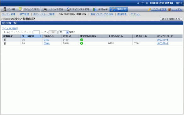
Task: Open the ライセンス管理 tab
Action: 29,9
